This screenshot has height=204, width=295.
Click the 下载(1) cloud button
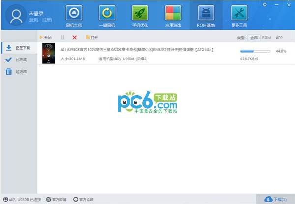coord(275,199)
